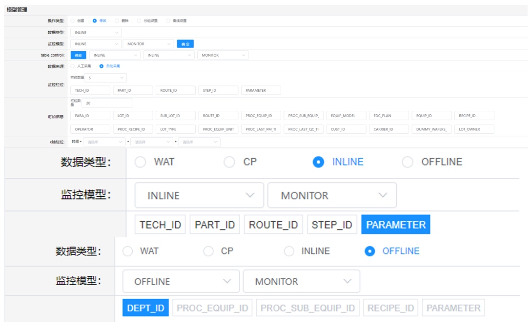
Task: Click the highlighted blue PARAMETER tag
Action: point(395,225)
